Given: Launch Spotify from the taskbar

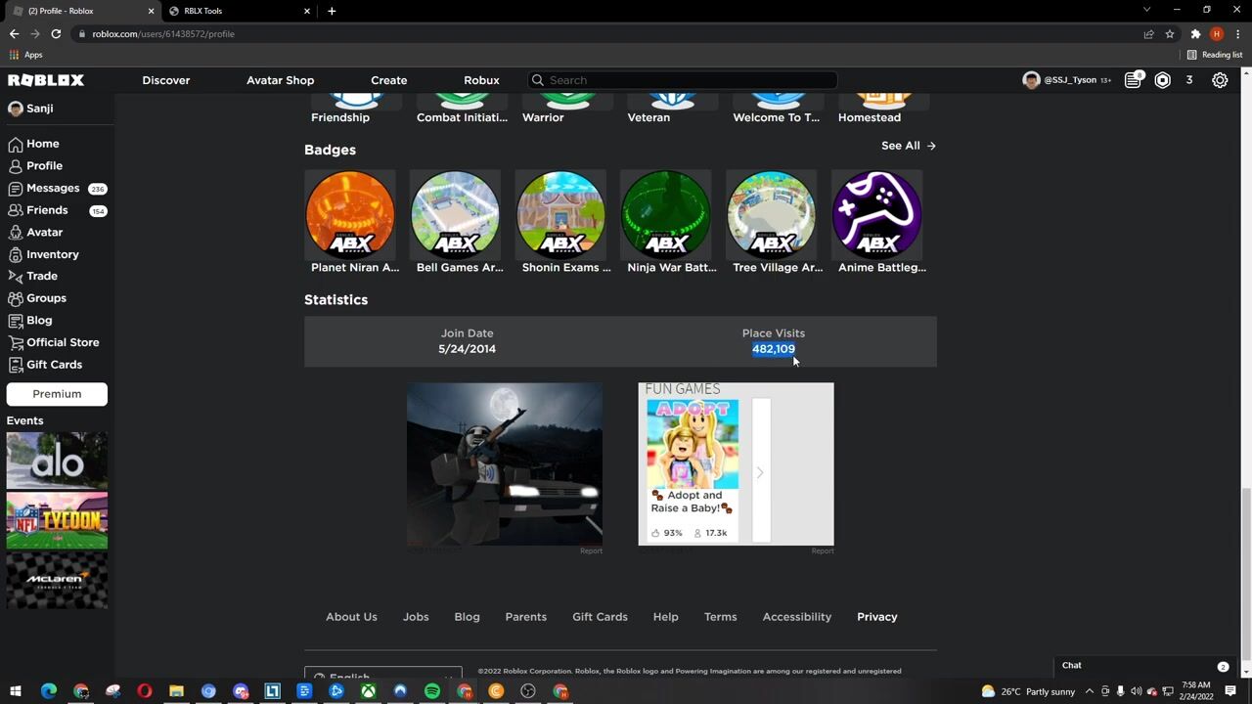Looking at the screenshot, I should click(x=432, y=691).
